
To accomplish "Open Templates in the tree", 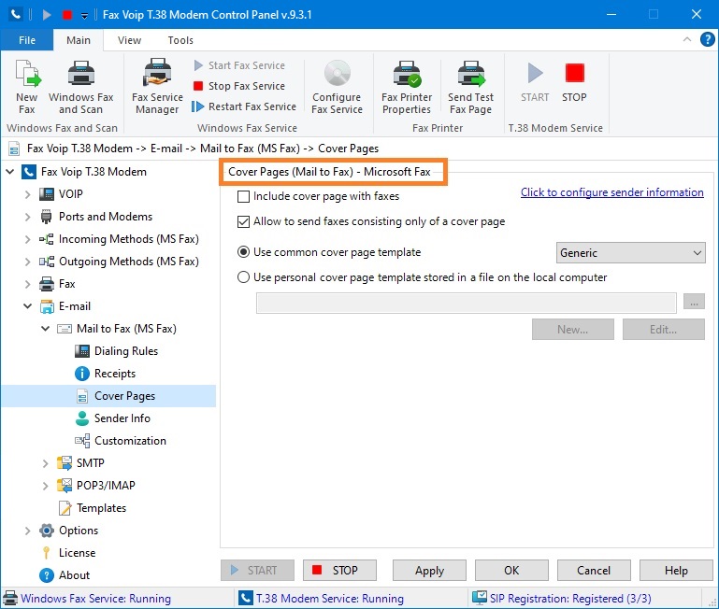I will 101,508.
